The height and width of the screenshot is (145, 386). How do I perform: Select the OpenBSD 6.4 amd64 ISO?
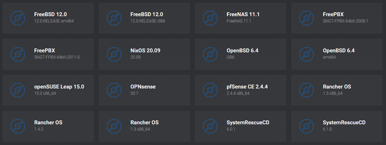337,54
